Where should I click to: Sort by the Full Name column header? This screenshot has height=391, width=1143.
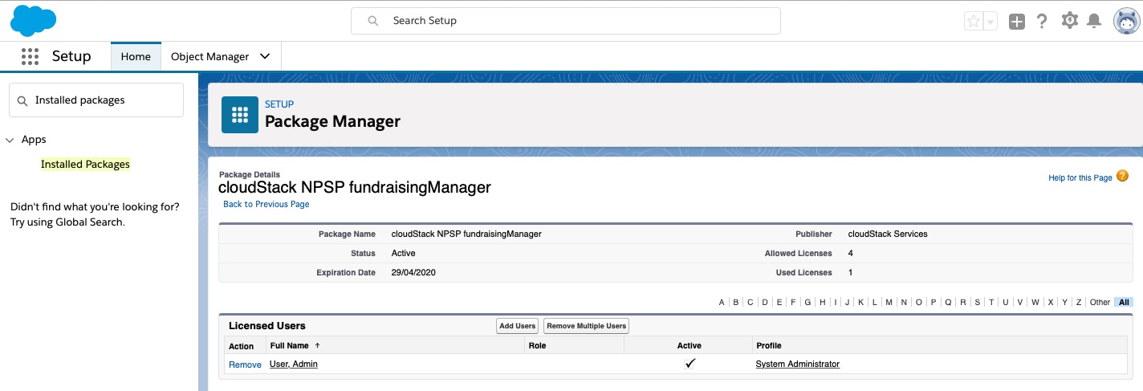coord(290,346)
